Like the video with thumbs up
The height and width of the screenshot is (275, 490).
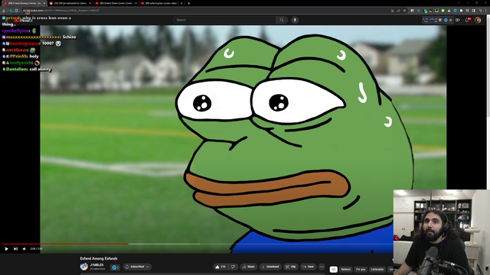tap(221, 267)
